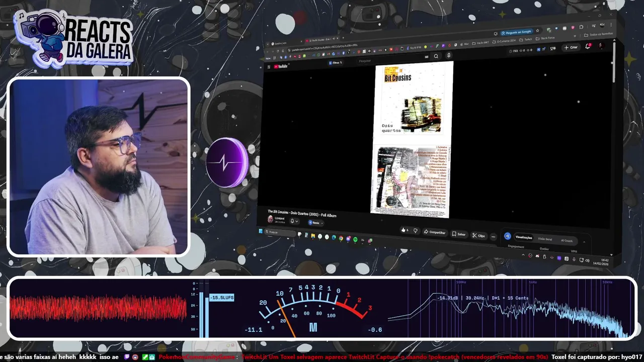Start voice search with the microphone icon

(449, 55)
